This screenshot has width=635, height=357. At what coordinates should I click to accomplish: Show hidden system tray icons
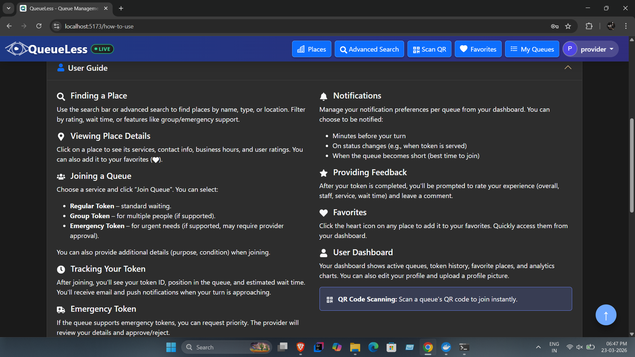tap(538, 347)
